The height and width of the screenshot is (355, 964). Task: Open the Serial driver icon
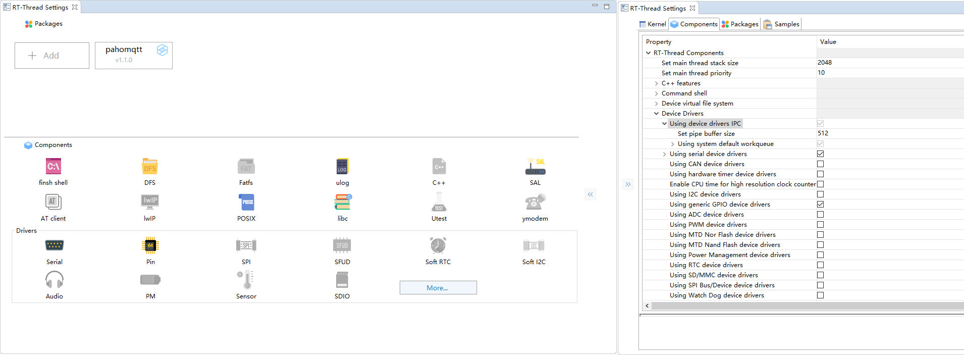pyautogui.click(x=55, y=245)
